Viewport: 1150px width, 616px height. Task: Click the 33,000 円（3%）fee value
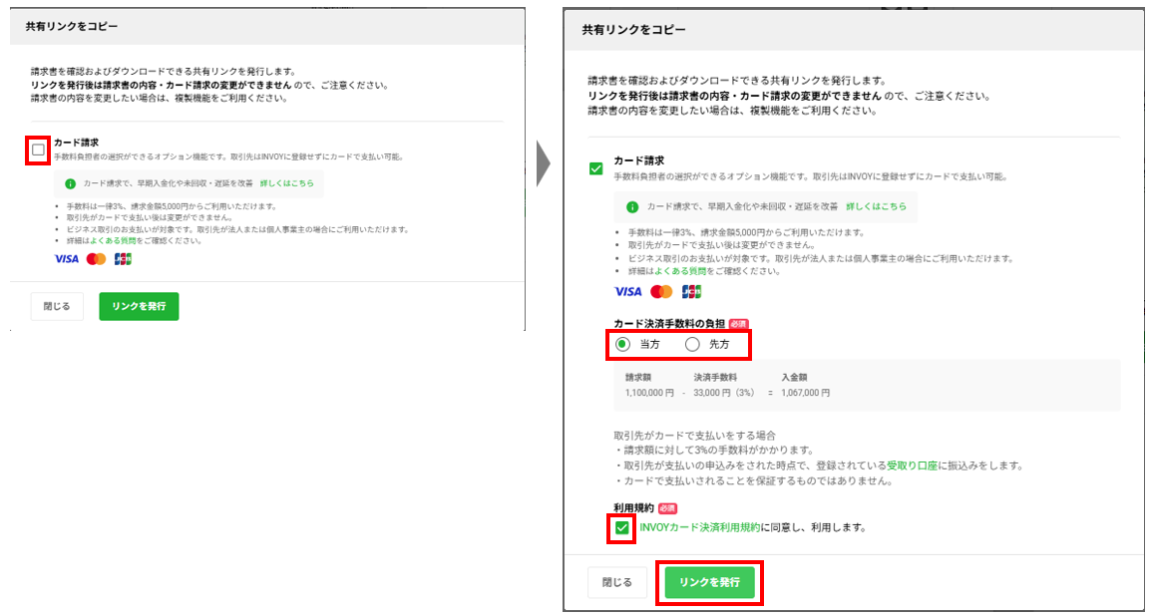coord(726,393)
